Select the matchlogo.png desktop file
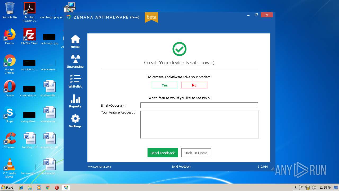 click(49, 12)
